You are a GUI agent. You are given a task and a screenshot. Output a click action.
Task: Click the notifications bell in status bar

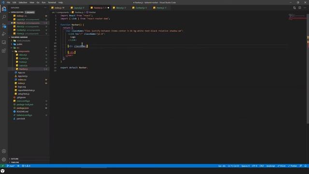(x=306, y=166)
